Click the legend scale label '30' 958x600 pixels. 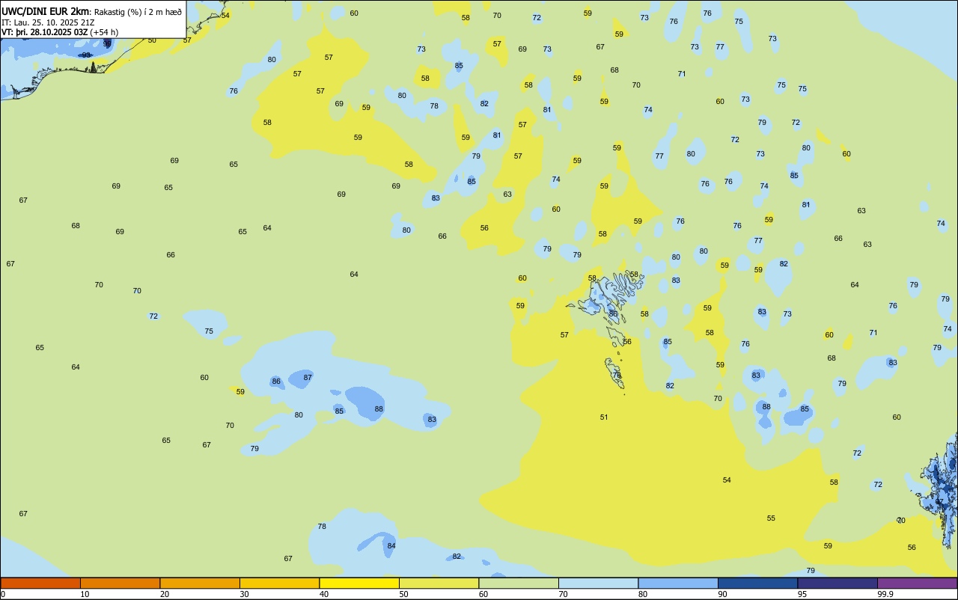click(244, 594)
